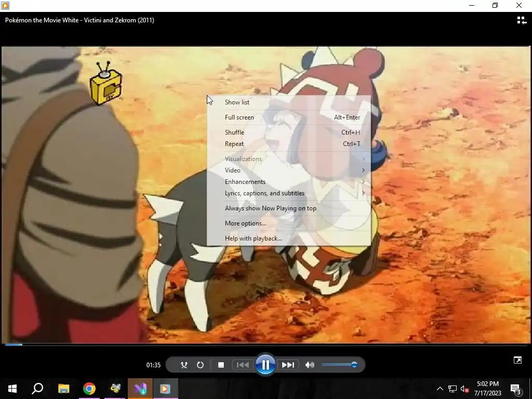Turn shuffle on with shuffle button
Screen dimensions: 532x399
(x=184, y=365)
